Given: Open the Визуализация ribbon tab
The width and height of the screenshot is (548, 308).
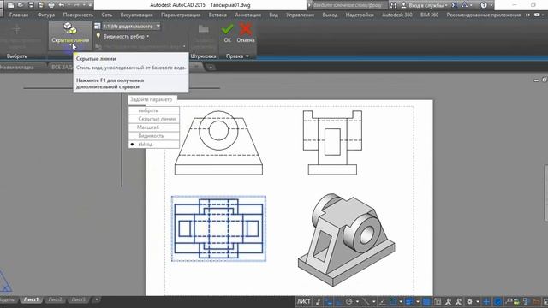Looking at the screenshot, I should [x=136, y=15].
